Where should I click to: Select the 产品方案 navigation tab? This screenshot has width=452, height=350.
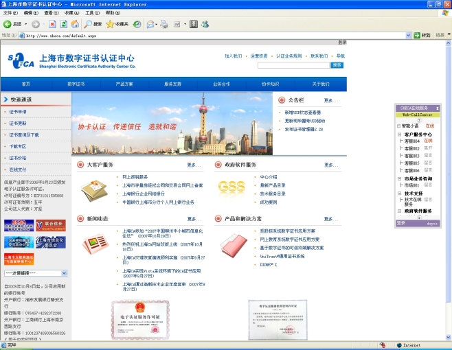(124, 84)
